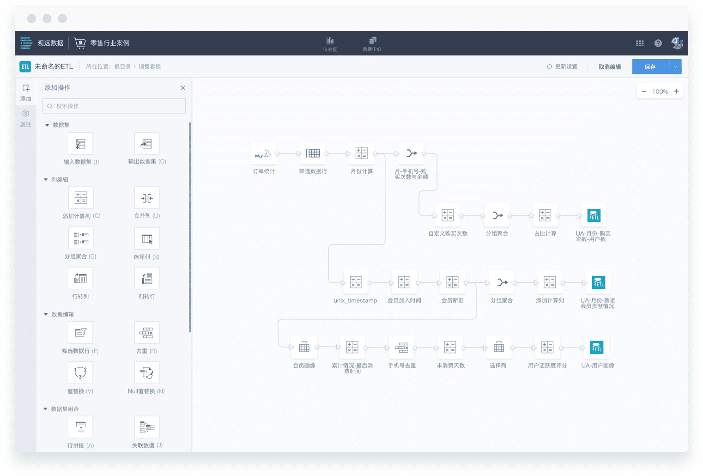The image size is (703, 476).
Task: Pick the 关联数据 operation icon
Action: (147, 427)
